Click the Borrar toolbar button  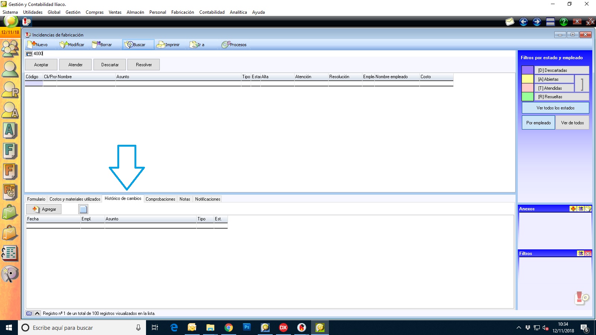click(x=102, y=45)
